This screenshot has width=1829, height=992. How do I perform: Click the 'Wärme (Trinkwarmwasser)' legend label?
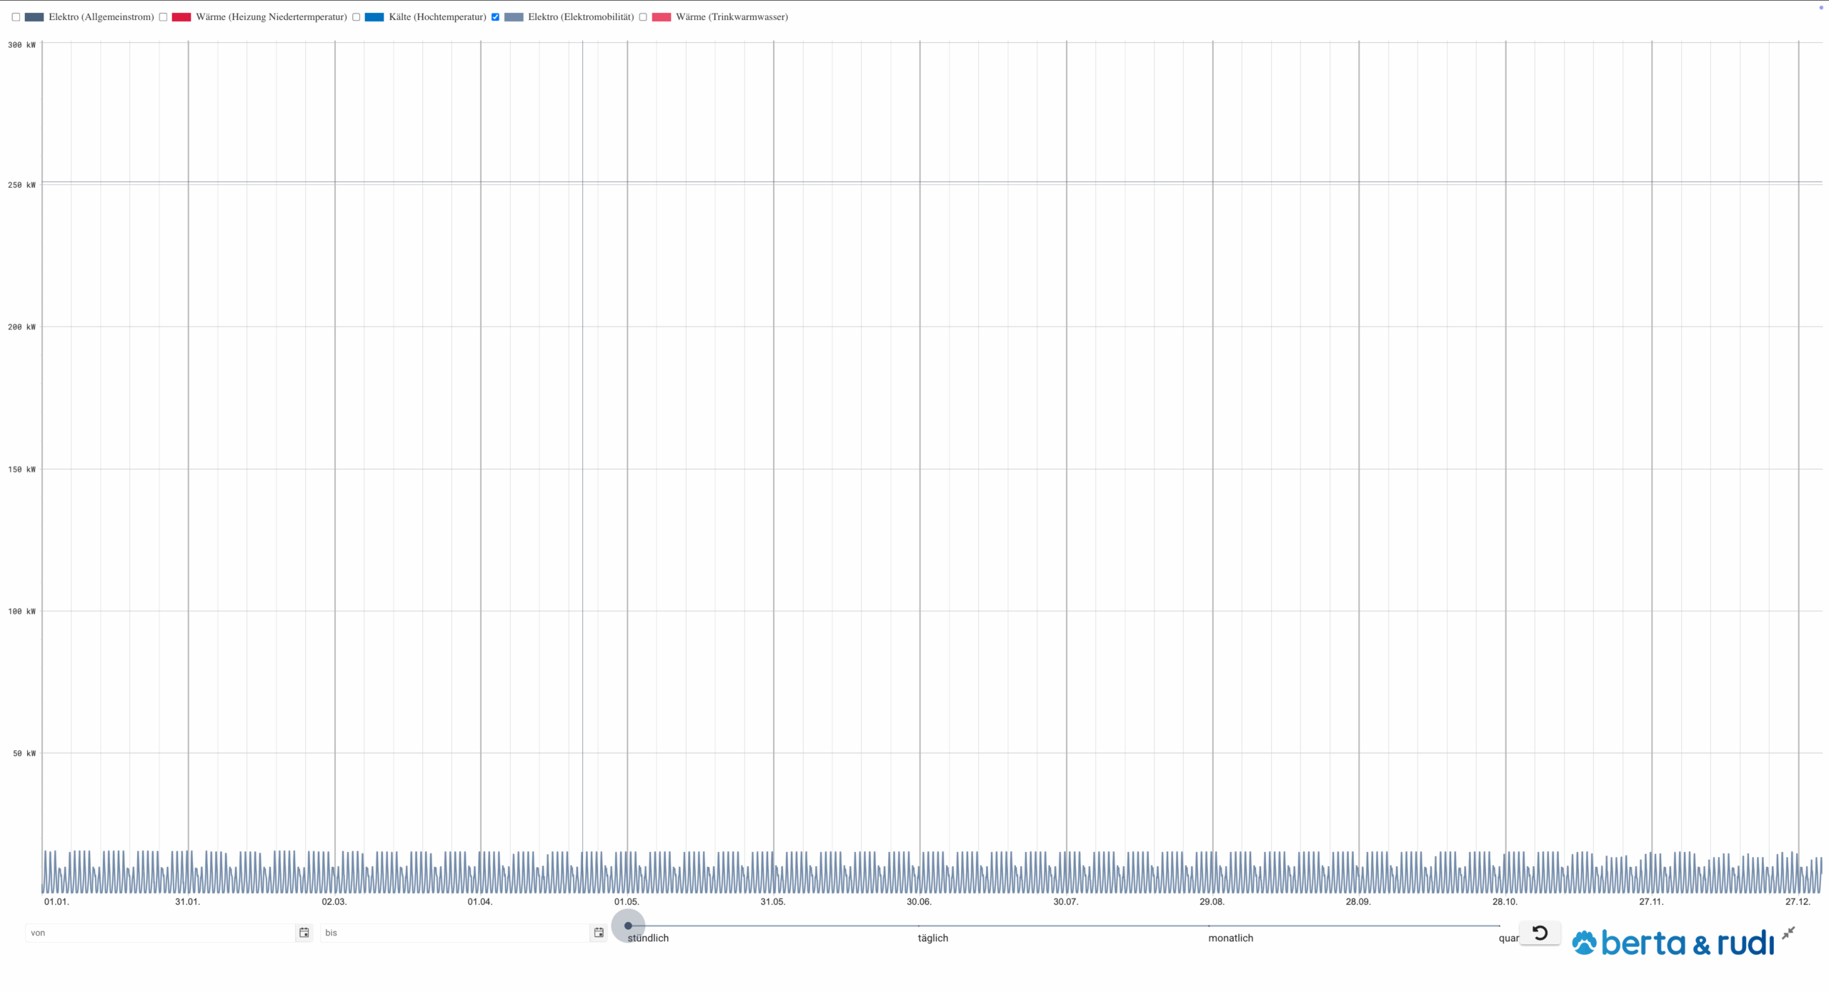point(732,17)
